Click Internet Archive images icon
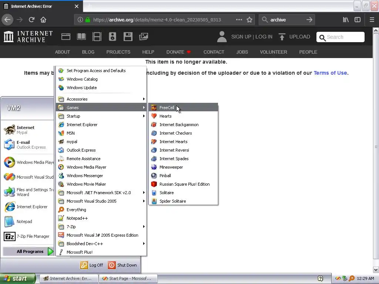379x284 pixels. click(144, 37)
